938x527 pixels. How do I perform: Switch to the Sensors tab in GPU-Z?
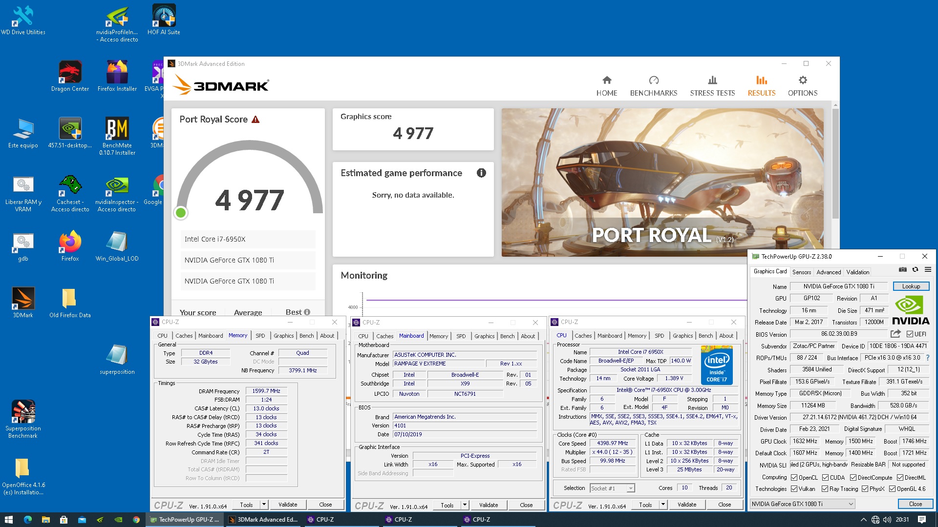tap(801, 272)
